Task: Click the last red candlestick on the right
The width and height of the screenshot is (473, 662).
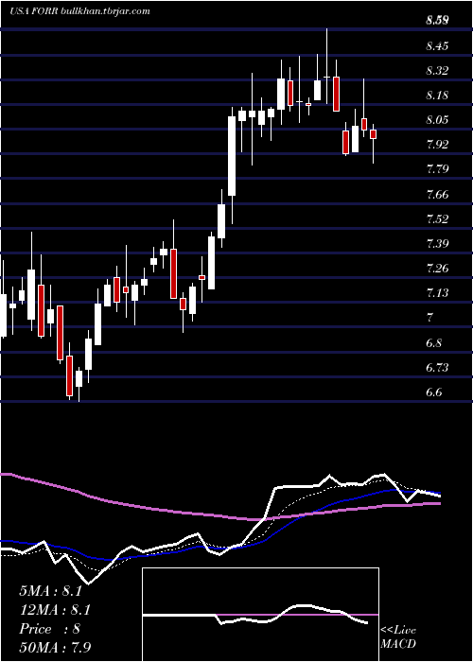Action: pyautogui.click(x=373, y=134)
